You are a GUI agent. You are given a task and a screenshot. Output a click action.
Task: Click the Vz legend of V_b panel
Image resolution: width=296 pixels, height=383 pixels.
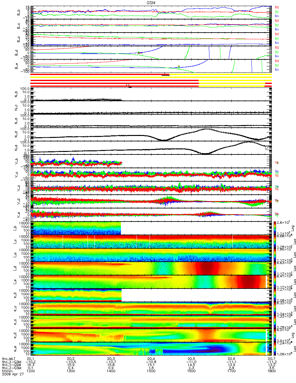[277, 162]
